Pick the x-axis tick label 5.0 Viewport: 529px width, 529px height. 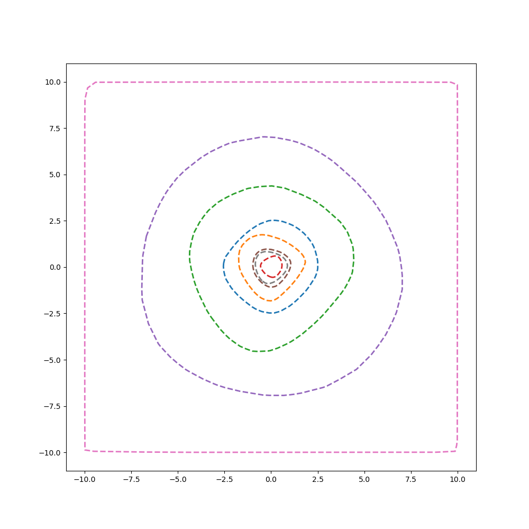point(364,479)
